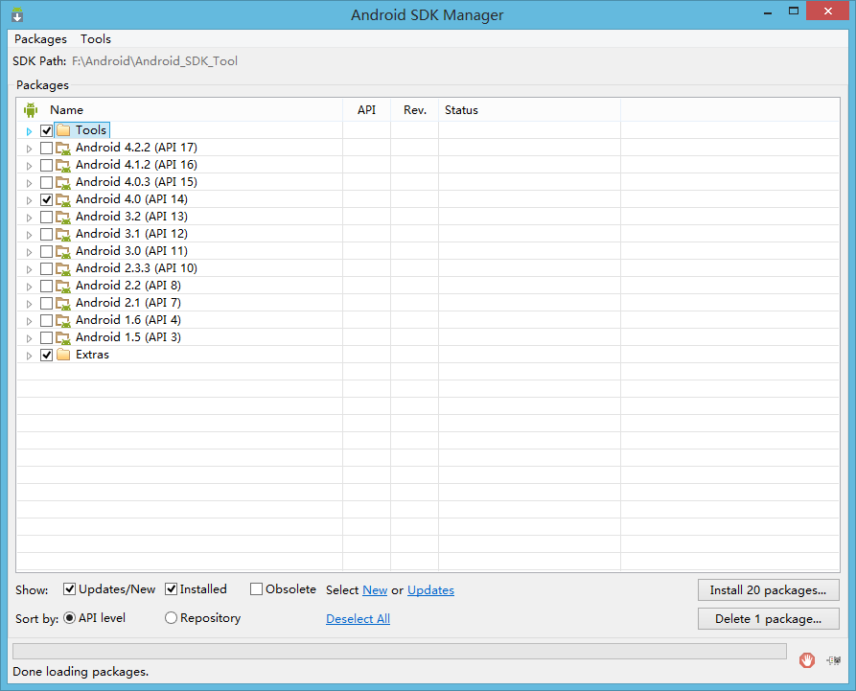The image size is (856, 691).
Task: Open the Tools menu
Action: pyautogui.click(x=96, y=39)
